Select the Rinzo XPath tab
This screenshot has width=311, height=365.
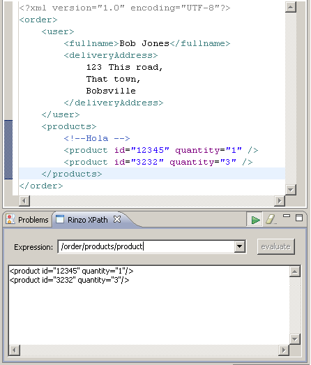[87, 220]
